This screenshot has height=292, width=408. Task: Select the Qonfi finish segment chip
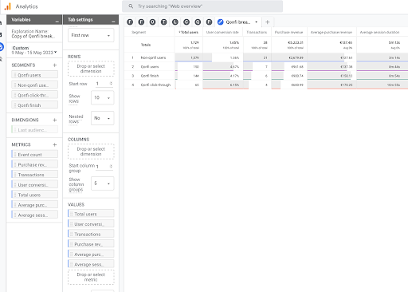click(34, 105)
